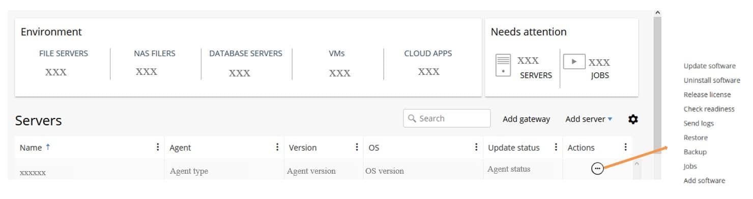The image size is (753, 199).
Task: Open the FILE SERVERS environment tile
Action: pos(63,63)
